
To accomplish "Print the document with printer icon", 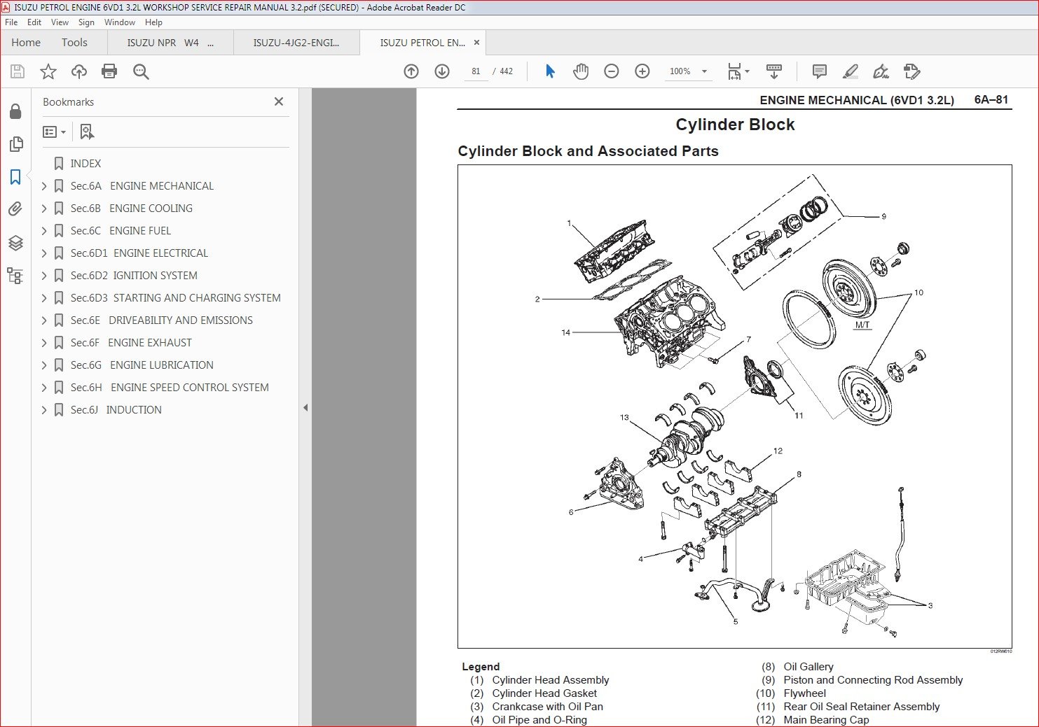I will pyautogui.click(x=109, y=71).
